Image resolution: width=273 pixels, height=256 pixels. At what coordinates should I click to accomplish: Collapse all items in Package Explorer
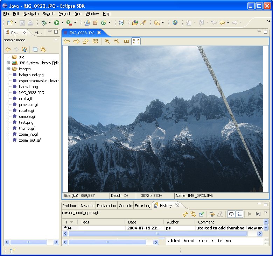35,49
